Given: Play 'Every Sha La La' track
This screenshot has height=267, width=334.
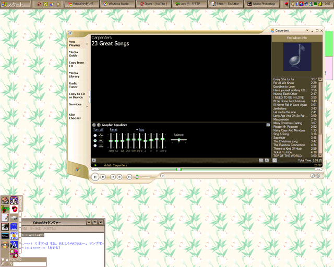Looking at the screenshot, I should [295, 79].
